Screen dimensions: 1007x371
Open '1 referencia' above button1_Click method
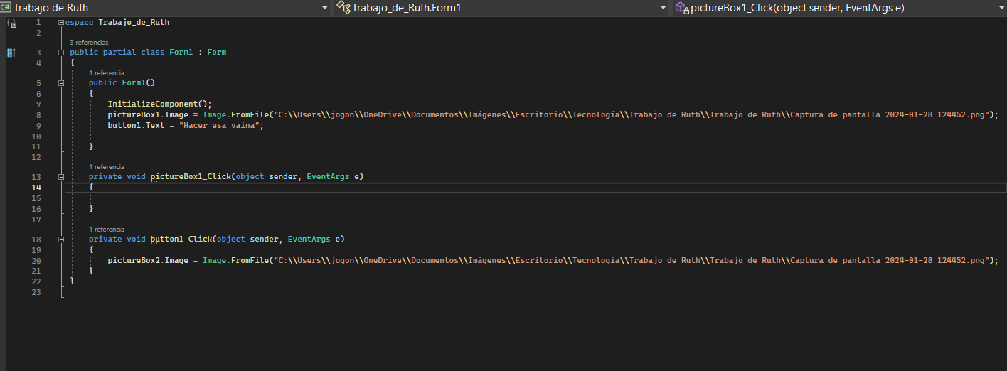pyautogui.click(x=107, y=230)
